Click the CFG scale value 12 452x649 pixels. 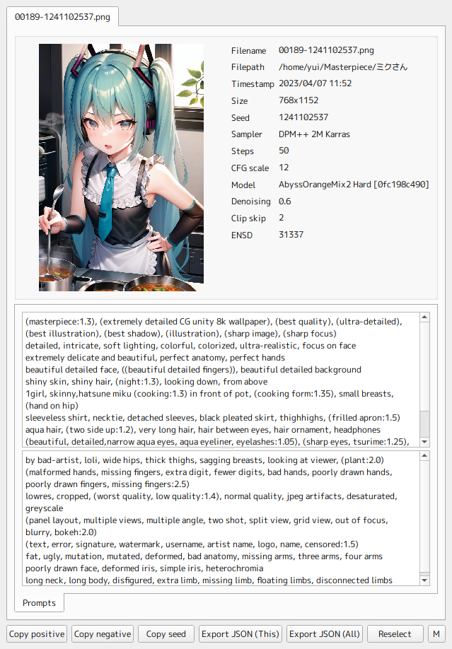[x=284, y=168]
